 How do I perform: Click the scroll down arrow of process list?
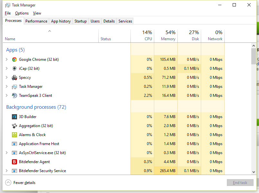coord(254,172)
